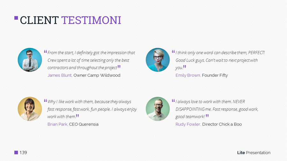Click the James Blunt name link
The height and width of the screenshot is (161, 287).
pyautogui.click(x=60, y=75)
